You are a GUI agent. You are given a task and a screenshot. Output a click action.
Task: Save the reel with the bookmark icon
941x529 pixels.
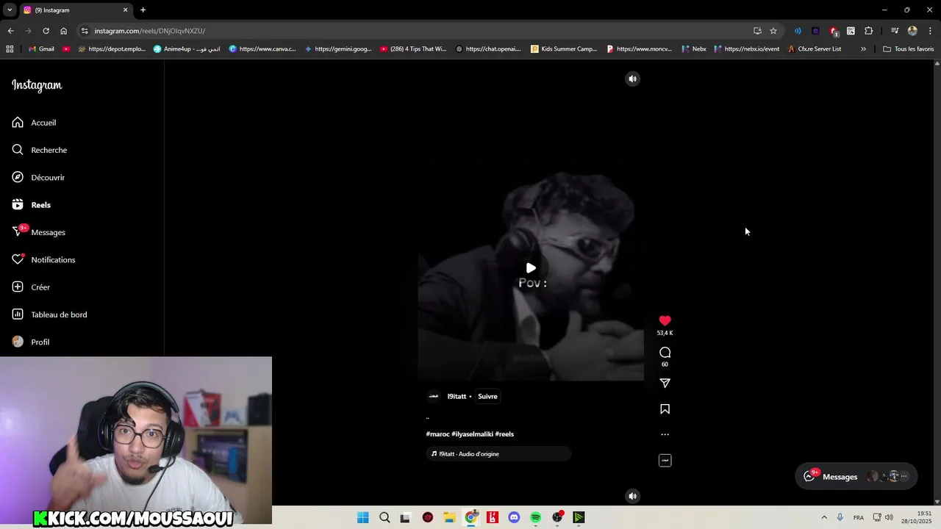click(665, 409)
